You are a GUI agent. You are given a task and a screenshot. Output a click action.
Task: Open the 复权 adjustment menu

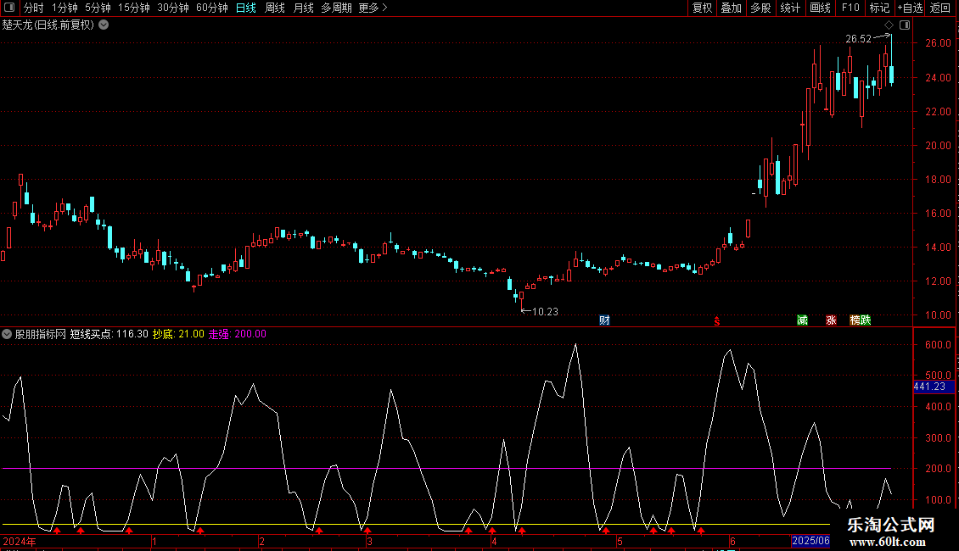click(702, 8)
